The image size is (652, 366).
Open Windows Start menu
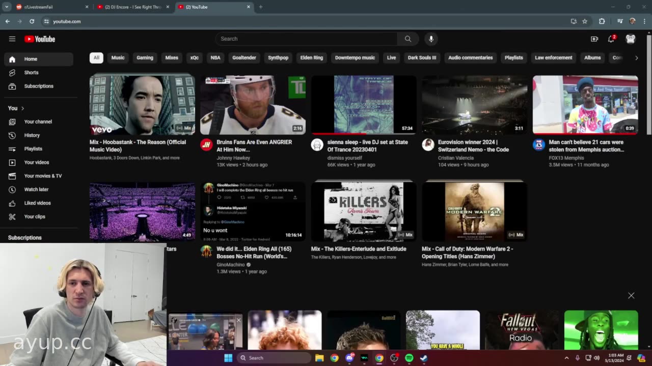pos(228,358)
